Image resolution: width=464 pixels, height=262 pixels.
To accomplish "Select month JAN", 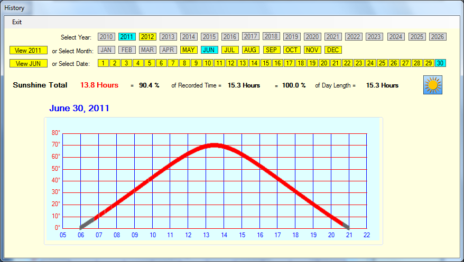I will tap(106, 50).
